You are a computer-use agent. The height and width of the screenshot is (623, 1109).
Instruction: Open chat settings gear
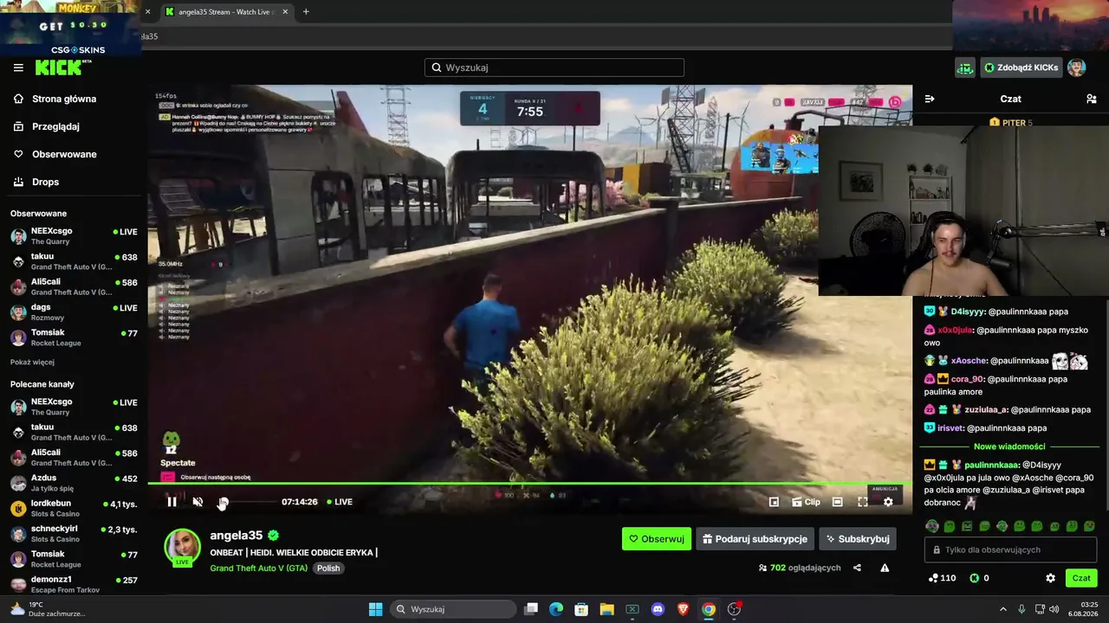tap(1050, 578)
